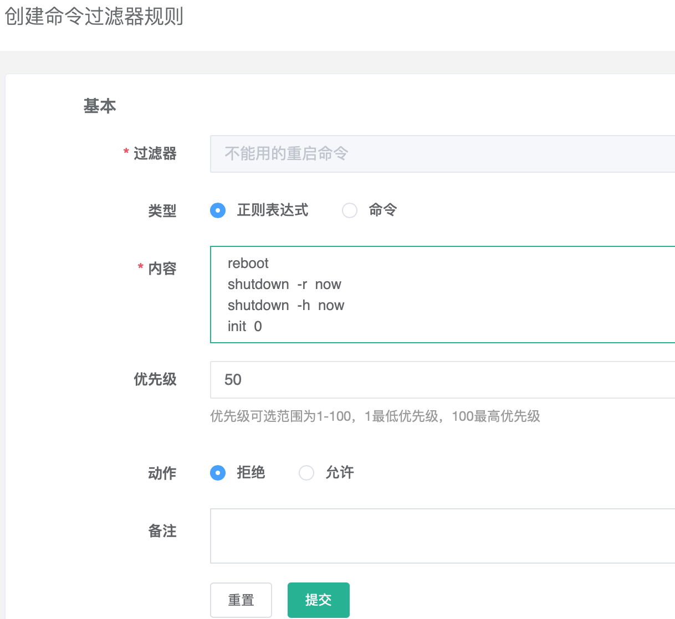Click the 动作 field label
Viewport: 675px width, 619px height.
pyautogui.click(x=162, y=473)
